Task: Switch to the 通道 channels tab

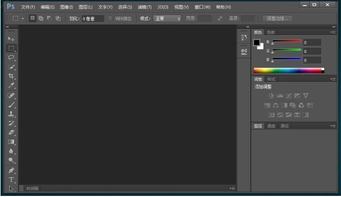Action: 271,126
